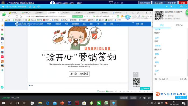Click the search icon on 创意星球 navbar
The image size is (188, 106).
tap(133, 23)
